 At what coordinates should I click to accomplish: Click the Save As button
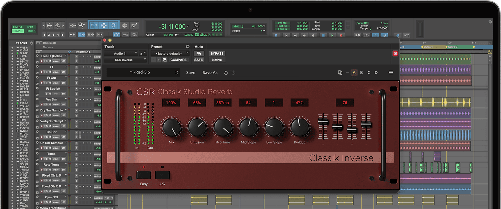pyautogui.click(x=210, y=73)
